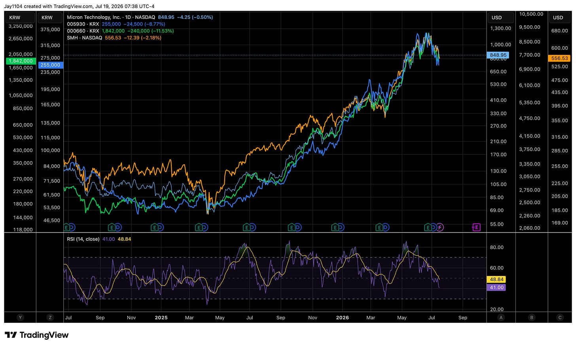Click the light blue 848.95 price label
The width and height of the screenshot is (576, 347).
click(x=498, y=55)
